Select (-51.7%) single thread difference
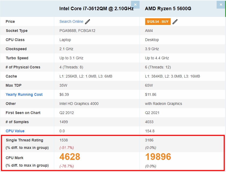226x172 pixels. tap(67, 148)
